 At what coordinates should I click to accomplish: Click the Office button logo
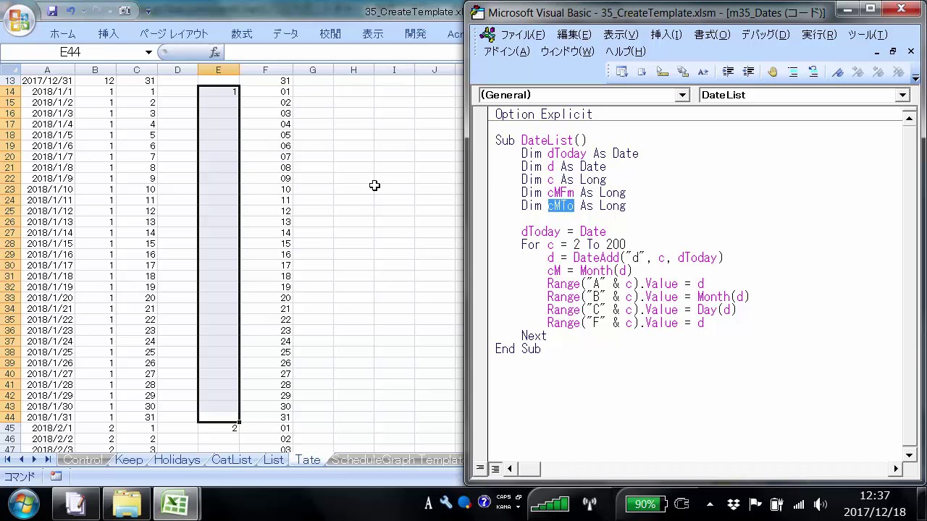[x=19, y=20]
